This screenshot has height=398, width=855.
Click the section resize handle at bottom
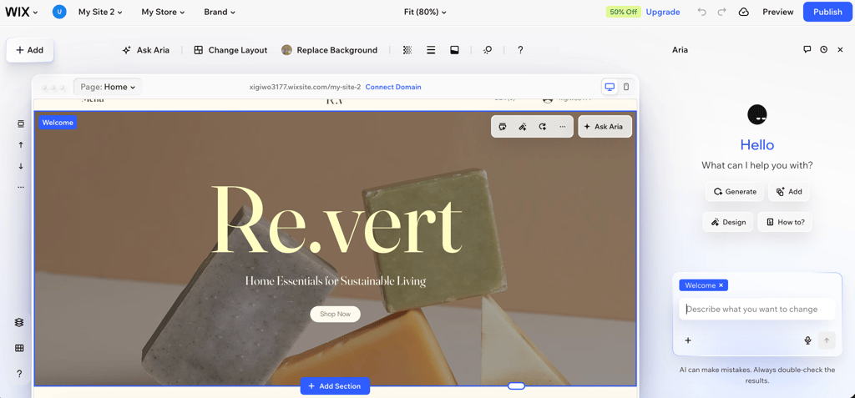[516, 386]
